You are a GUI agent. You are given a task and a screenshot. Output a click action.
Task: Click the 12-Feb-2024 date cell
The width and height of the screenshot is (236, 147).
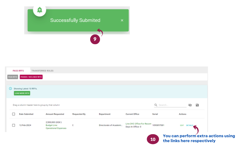[x=25, y=125]
